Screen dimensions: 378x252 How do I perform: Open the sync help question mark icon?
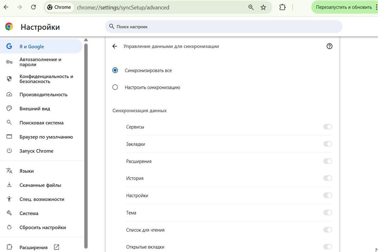coord(329,46)
